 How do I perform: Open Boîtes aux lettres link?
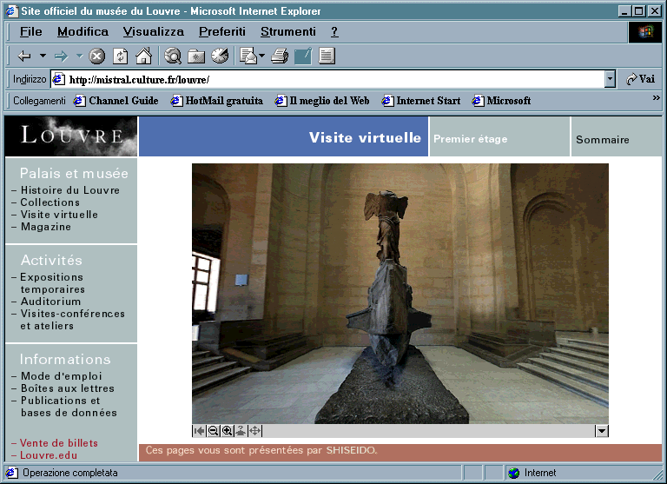coord(68,388)
